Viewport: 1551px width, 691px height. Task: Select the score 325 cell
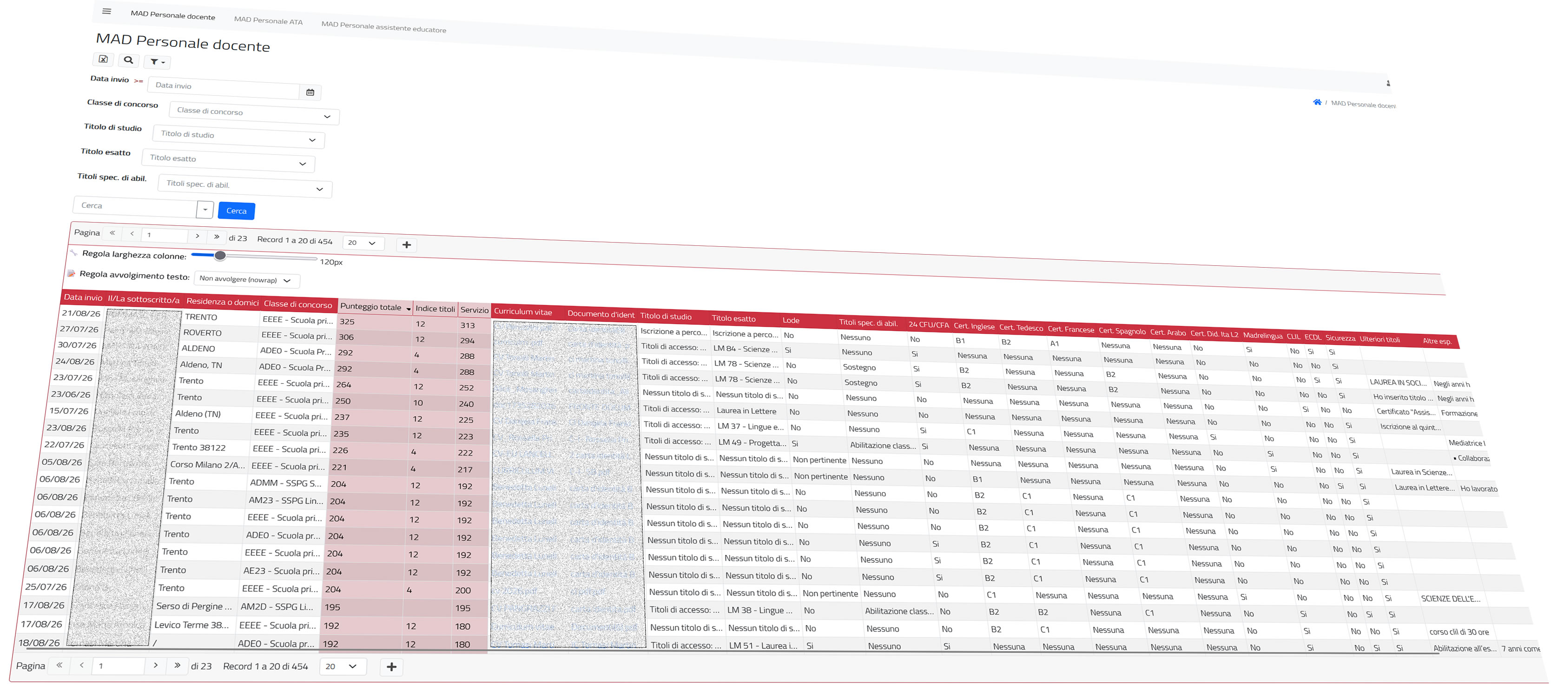375,322
